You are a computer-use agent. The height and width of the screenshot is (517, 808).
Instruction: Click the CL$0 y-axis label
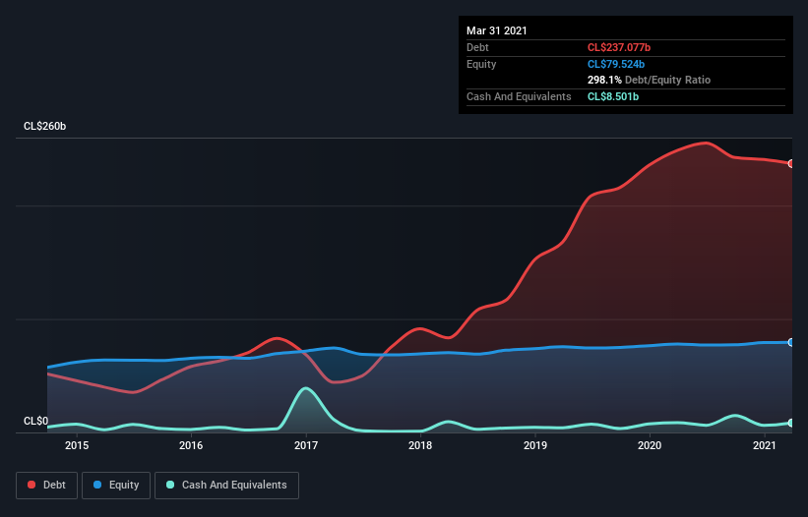[x=36, y=421]
